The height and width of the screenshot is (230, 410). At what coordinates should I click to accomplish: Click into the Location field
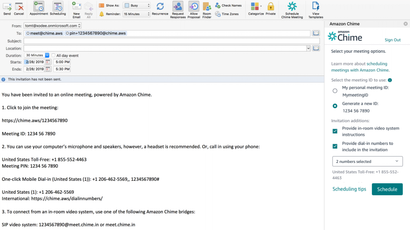click(x=165, y=48)
